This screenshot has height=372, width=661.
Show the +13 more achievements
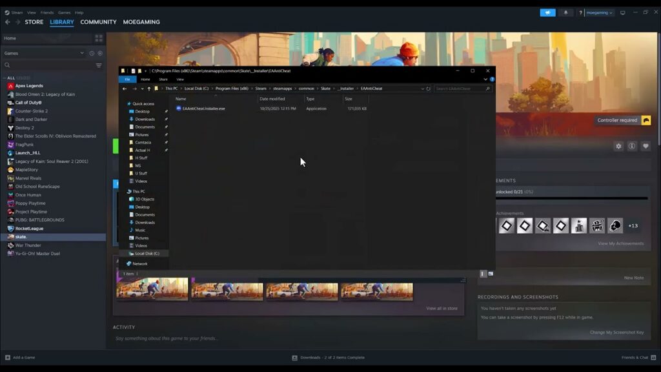pos(633,225)
